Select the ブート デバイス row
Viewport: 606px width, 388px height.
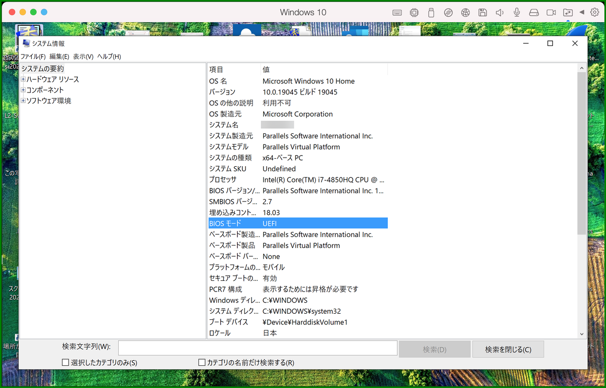[x=298, y=322]
